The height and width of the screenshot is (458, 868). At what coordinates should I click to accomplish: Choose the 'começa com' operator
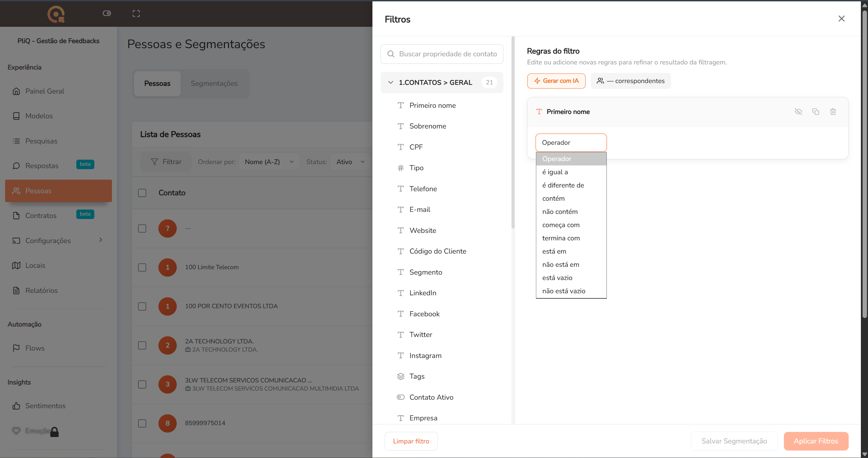pyautogui.click(x=571, y=225)
